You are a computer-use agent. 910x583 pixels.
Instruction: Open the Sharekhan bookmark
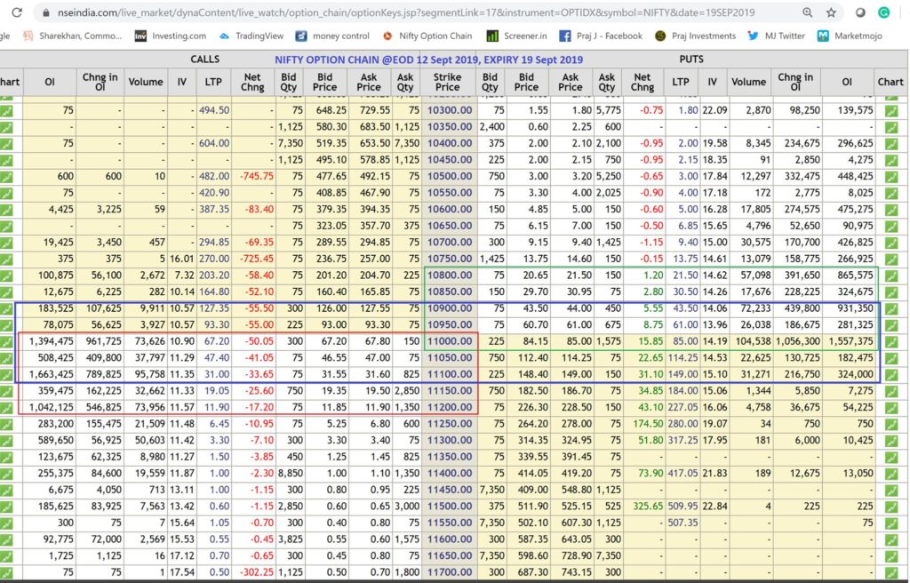point(73,36)
